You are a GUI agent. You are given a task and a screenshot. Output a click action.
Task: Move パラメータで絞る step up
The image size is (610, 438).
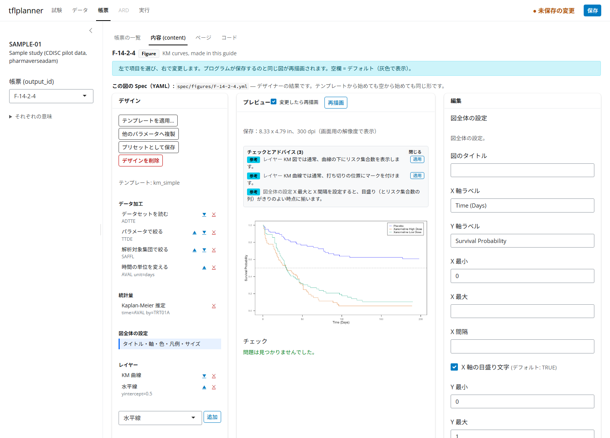[194, 232]
